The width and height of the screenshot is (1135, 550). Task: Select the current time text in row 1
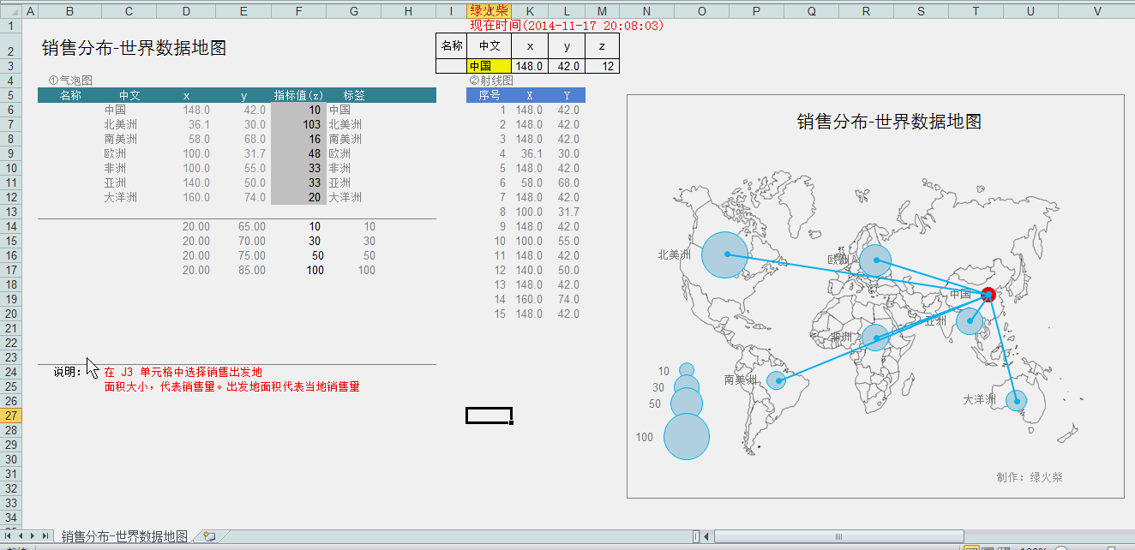[567, 26]
